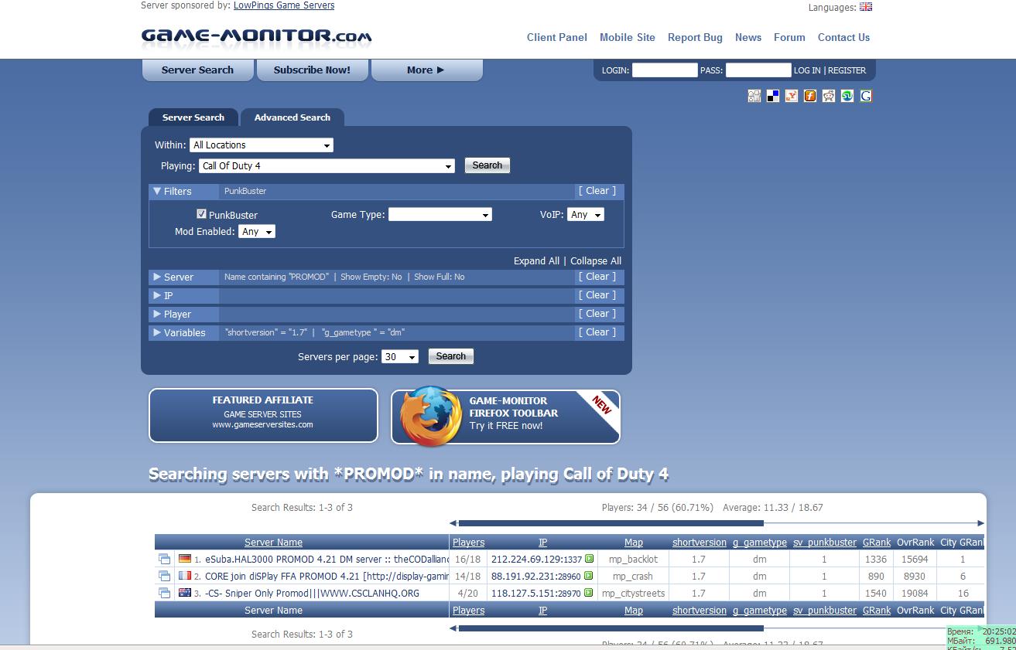
Task: Switch to the Advanced Search tab
Action: pyautogui.click(x=292, y=117)
